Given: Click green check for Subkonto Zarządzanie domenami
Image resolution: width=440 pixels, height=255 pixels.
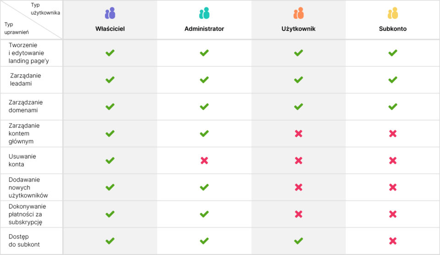Looking at the screenshot, I should click(393, 106).
